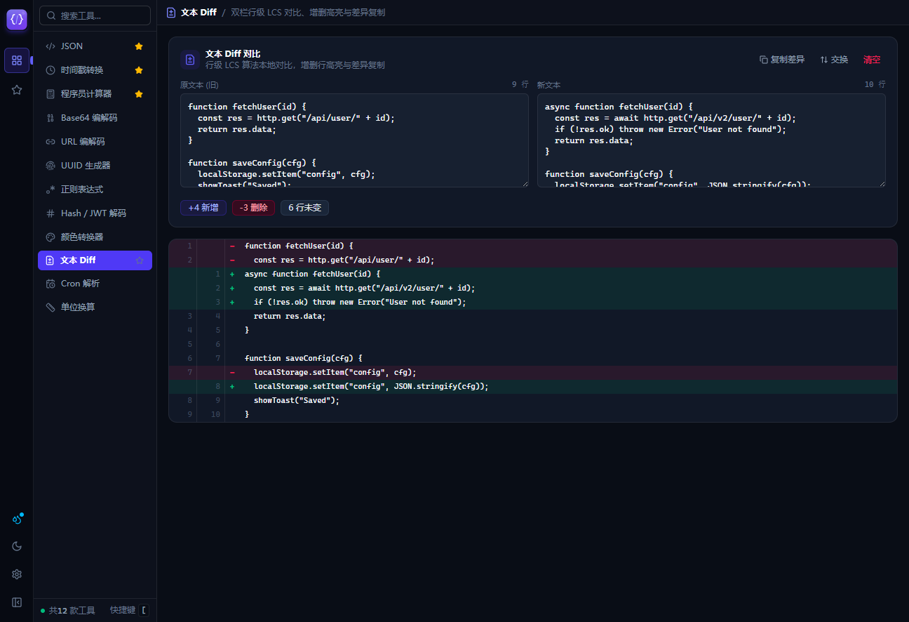Click the 快捷键 shortcut hint in the footer
The height and width of the screenshot is (622, 909).
pos(130,610)
